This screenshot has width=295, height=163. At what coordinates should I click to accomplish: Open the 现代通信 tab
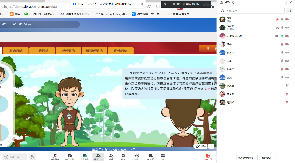click(121, 51)
